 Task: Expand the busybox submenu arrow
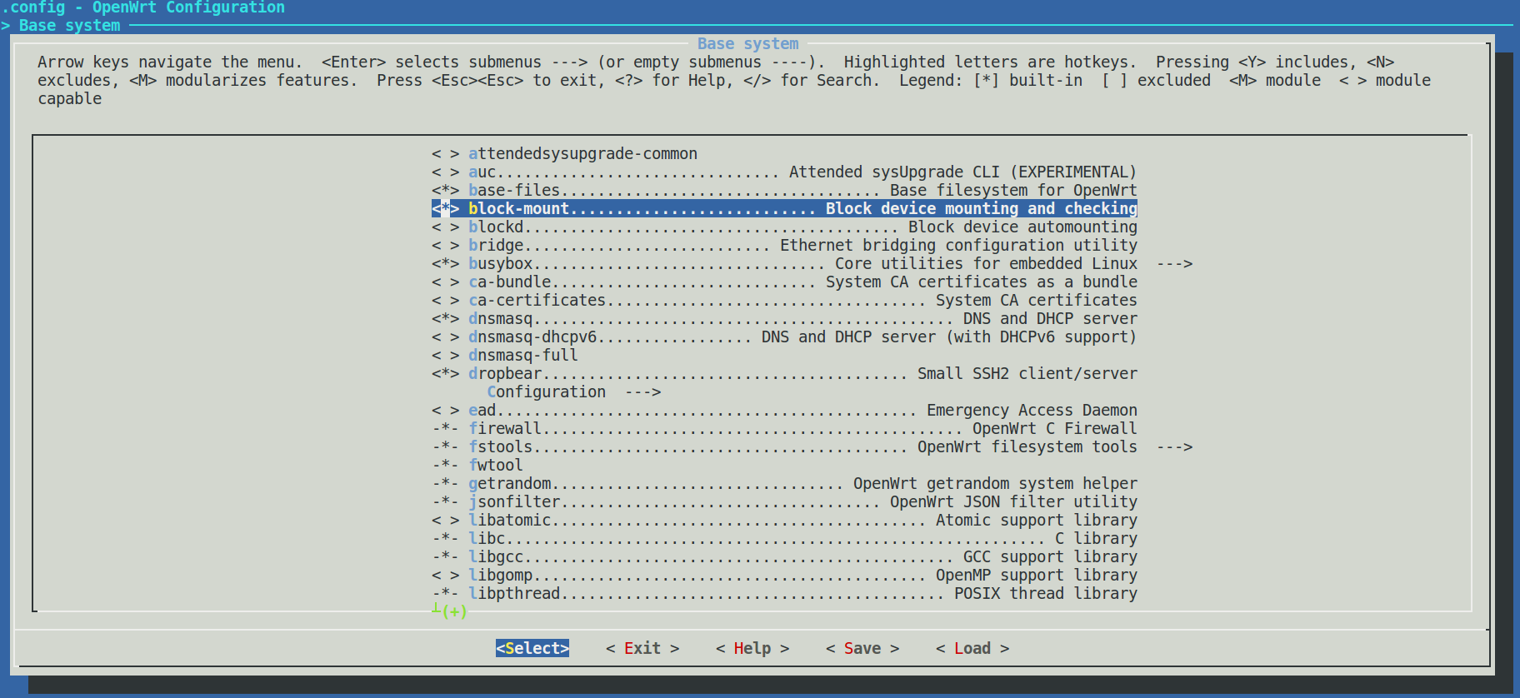click(1174, 264)
